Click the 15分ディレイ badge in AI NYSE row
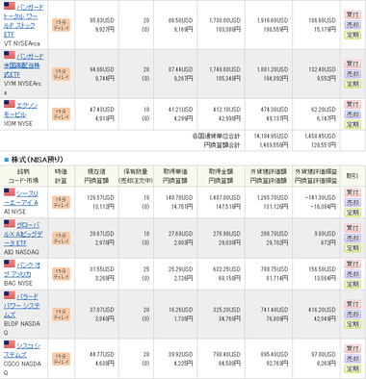This screenshot has width=366, height=379. (61, 202)
